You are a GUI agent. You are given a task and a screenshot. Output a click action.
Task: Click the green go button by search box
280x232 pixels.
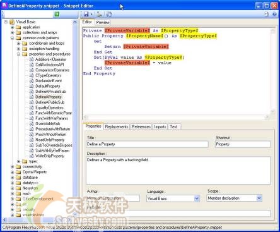pos(57,14)
